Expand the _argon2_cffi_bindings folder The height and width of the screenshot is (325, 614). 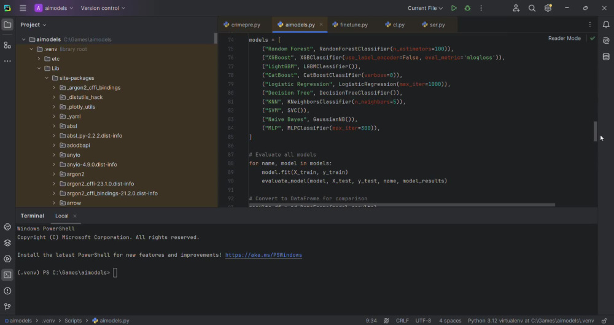pyautogui.click(x=54, y=87)
